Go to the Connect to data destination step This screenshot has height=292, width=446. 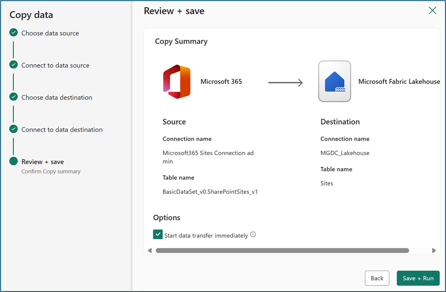(x=62, y=130)
